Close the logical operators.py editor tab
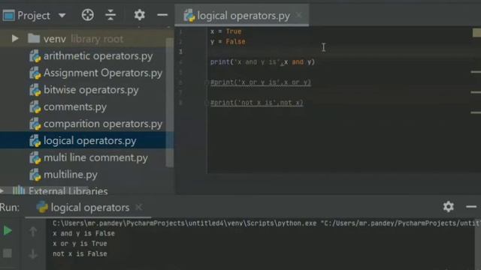The image size is (481, 270). coord(299,15)
